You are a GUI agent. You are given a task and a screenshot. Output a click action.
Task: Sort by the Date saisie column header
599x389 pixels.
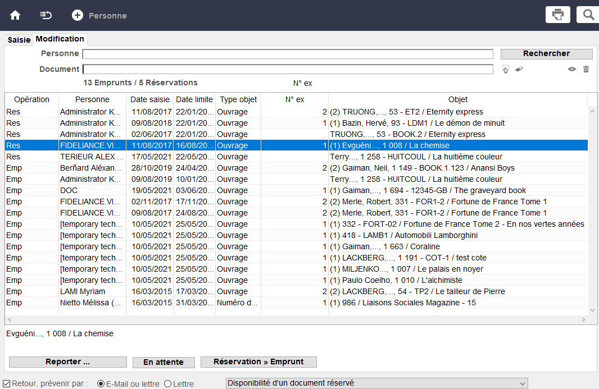(x=149, y=100)
